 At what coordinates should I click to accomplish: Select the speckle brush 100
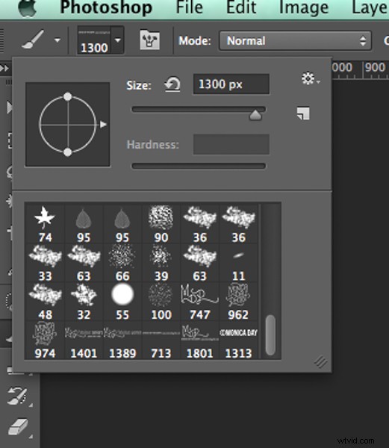161,302
